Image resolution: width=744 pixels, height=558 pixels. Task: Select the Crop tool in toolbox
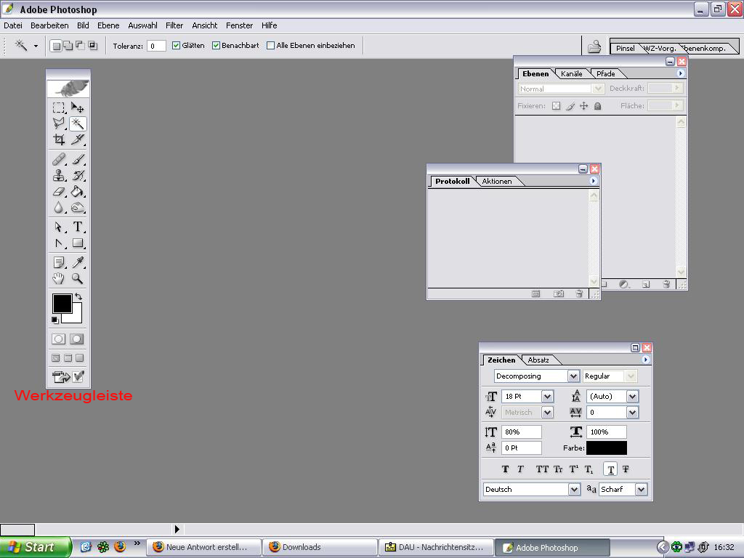59,139
